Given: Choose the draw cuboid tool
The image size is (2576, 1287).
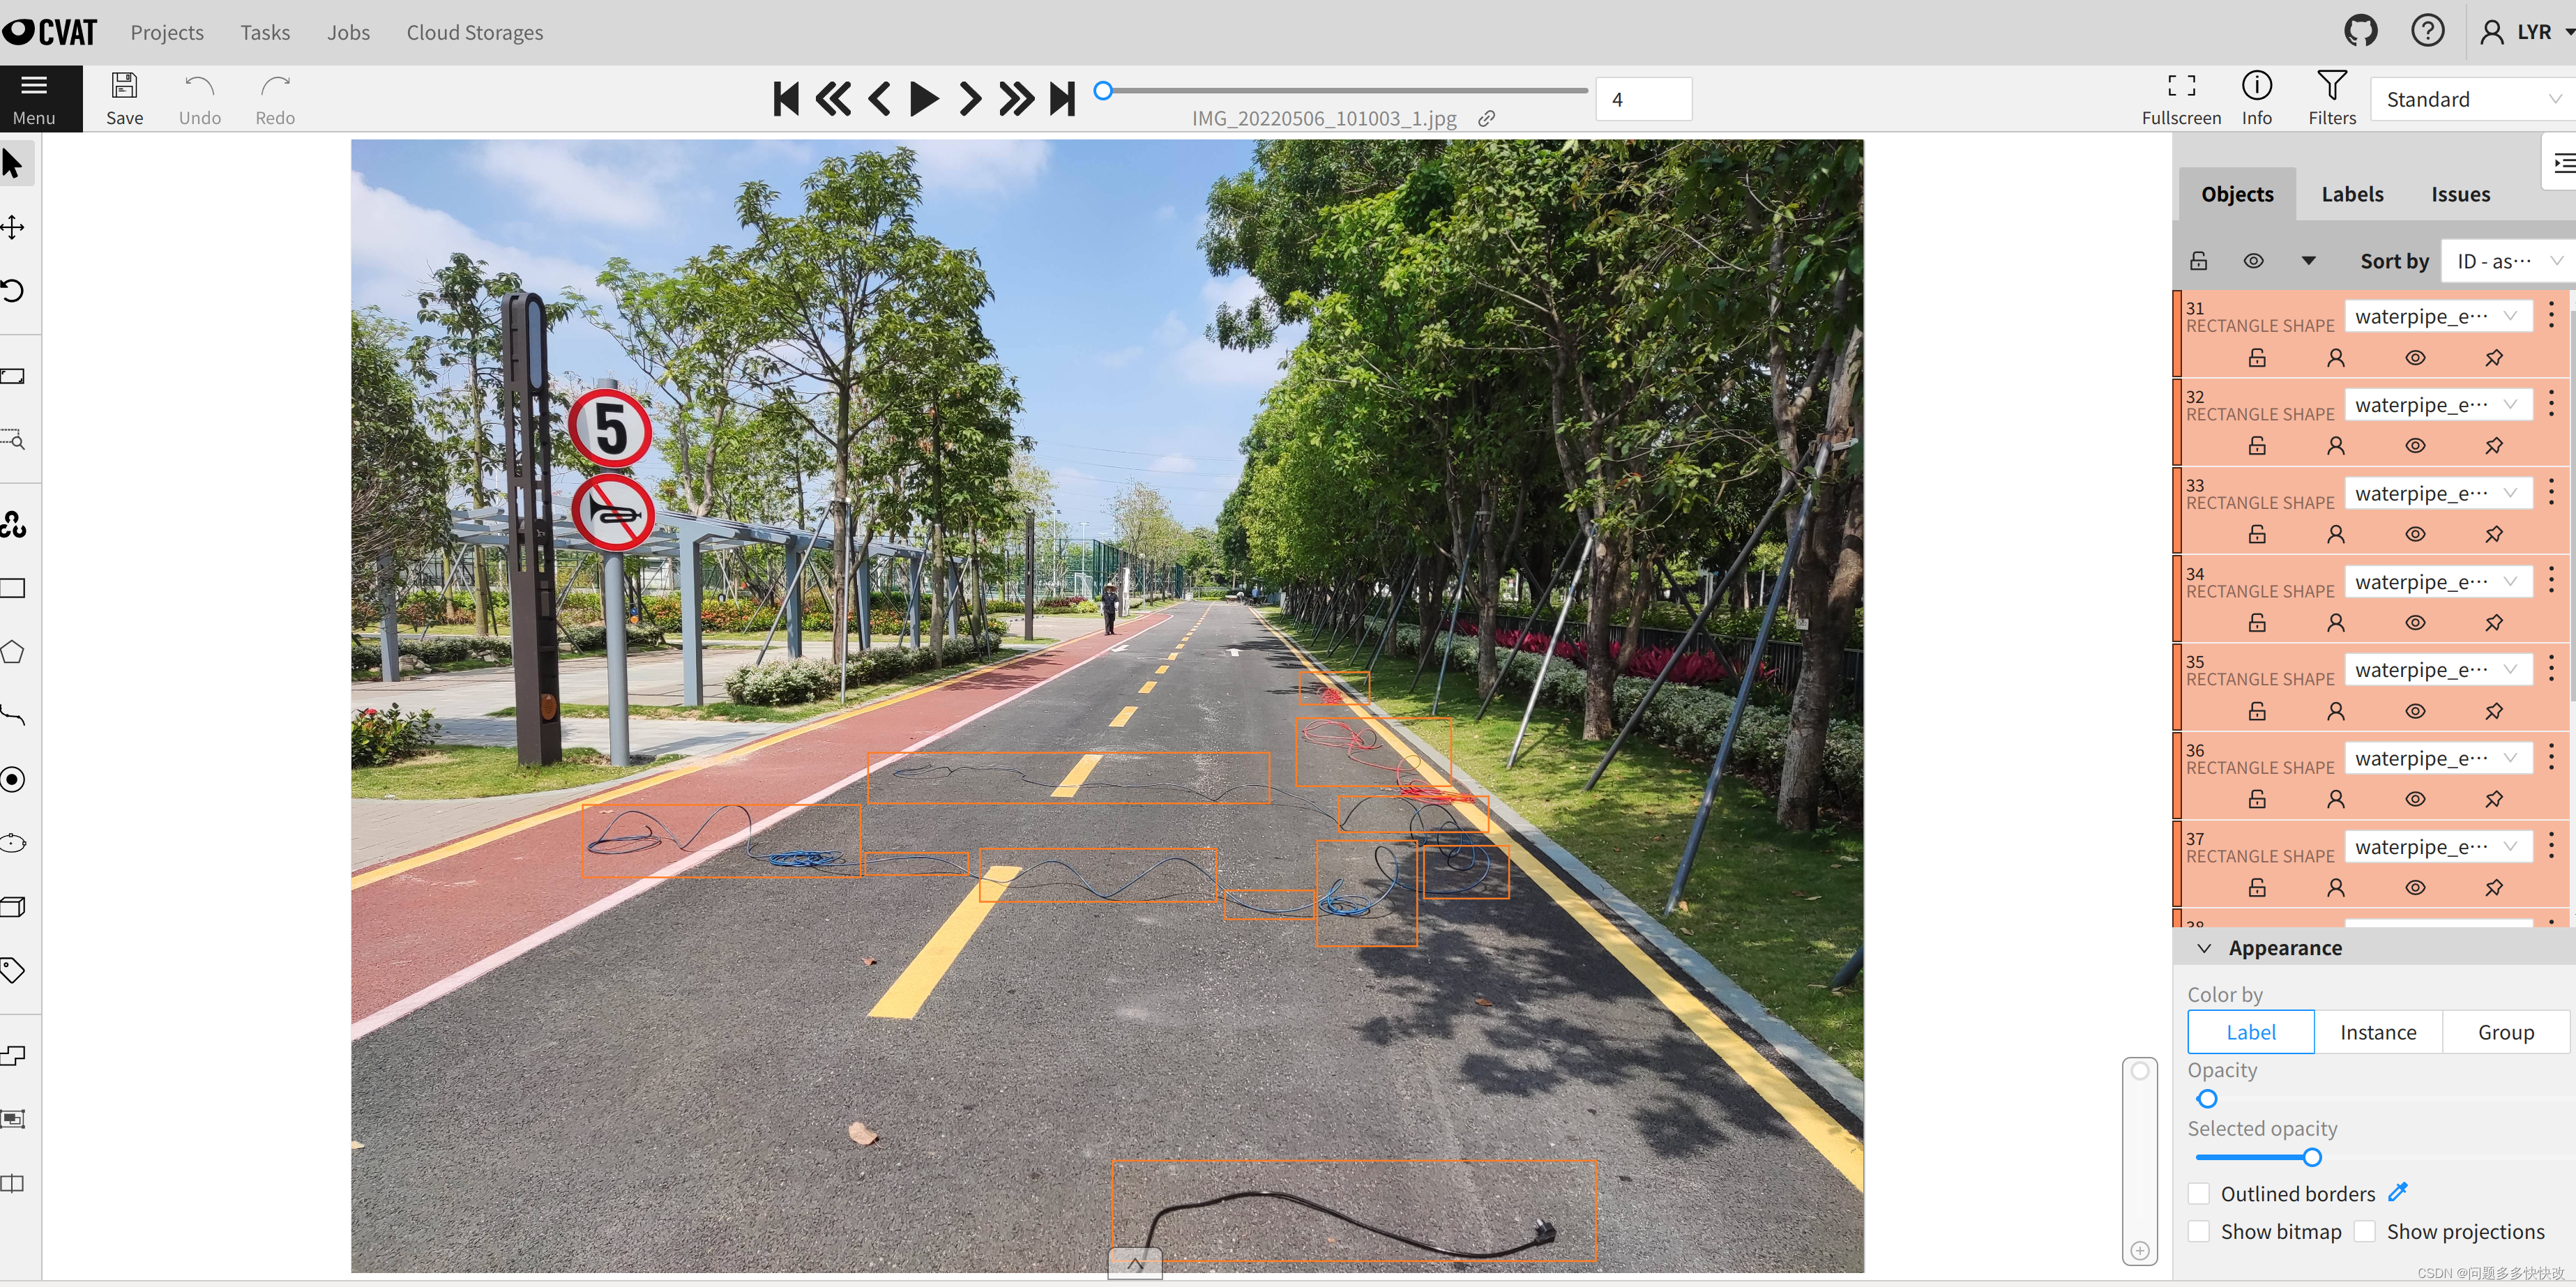Looking at the screenshot, I should coord(13,907).
